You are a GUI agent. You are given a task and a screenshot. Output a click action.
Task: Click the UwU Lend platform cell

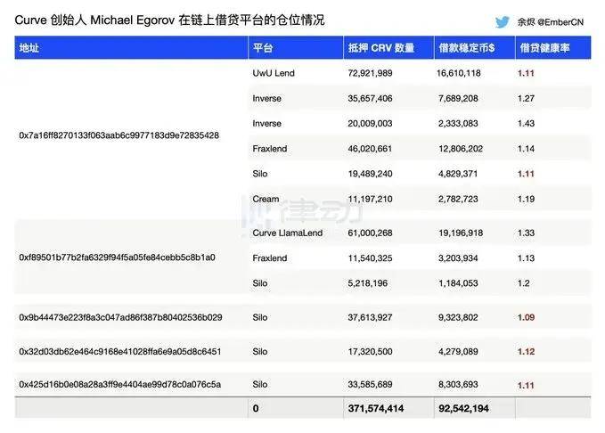(x=274, y=73)
